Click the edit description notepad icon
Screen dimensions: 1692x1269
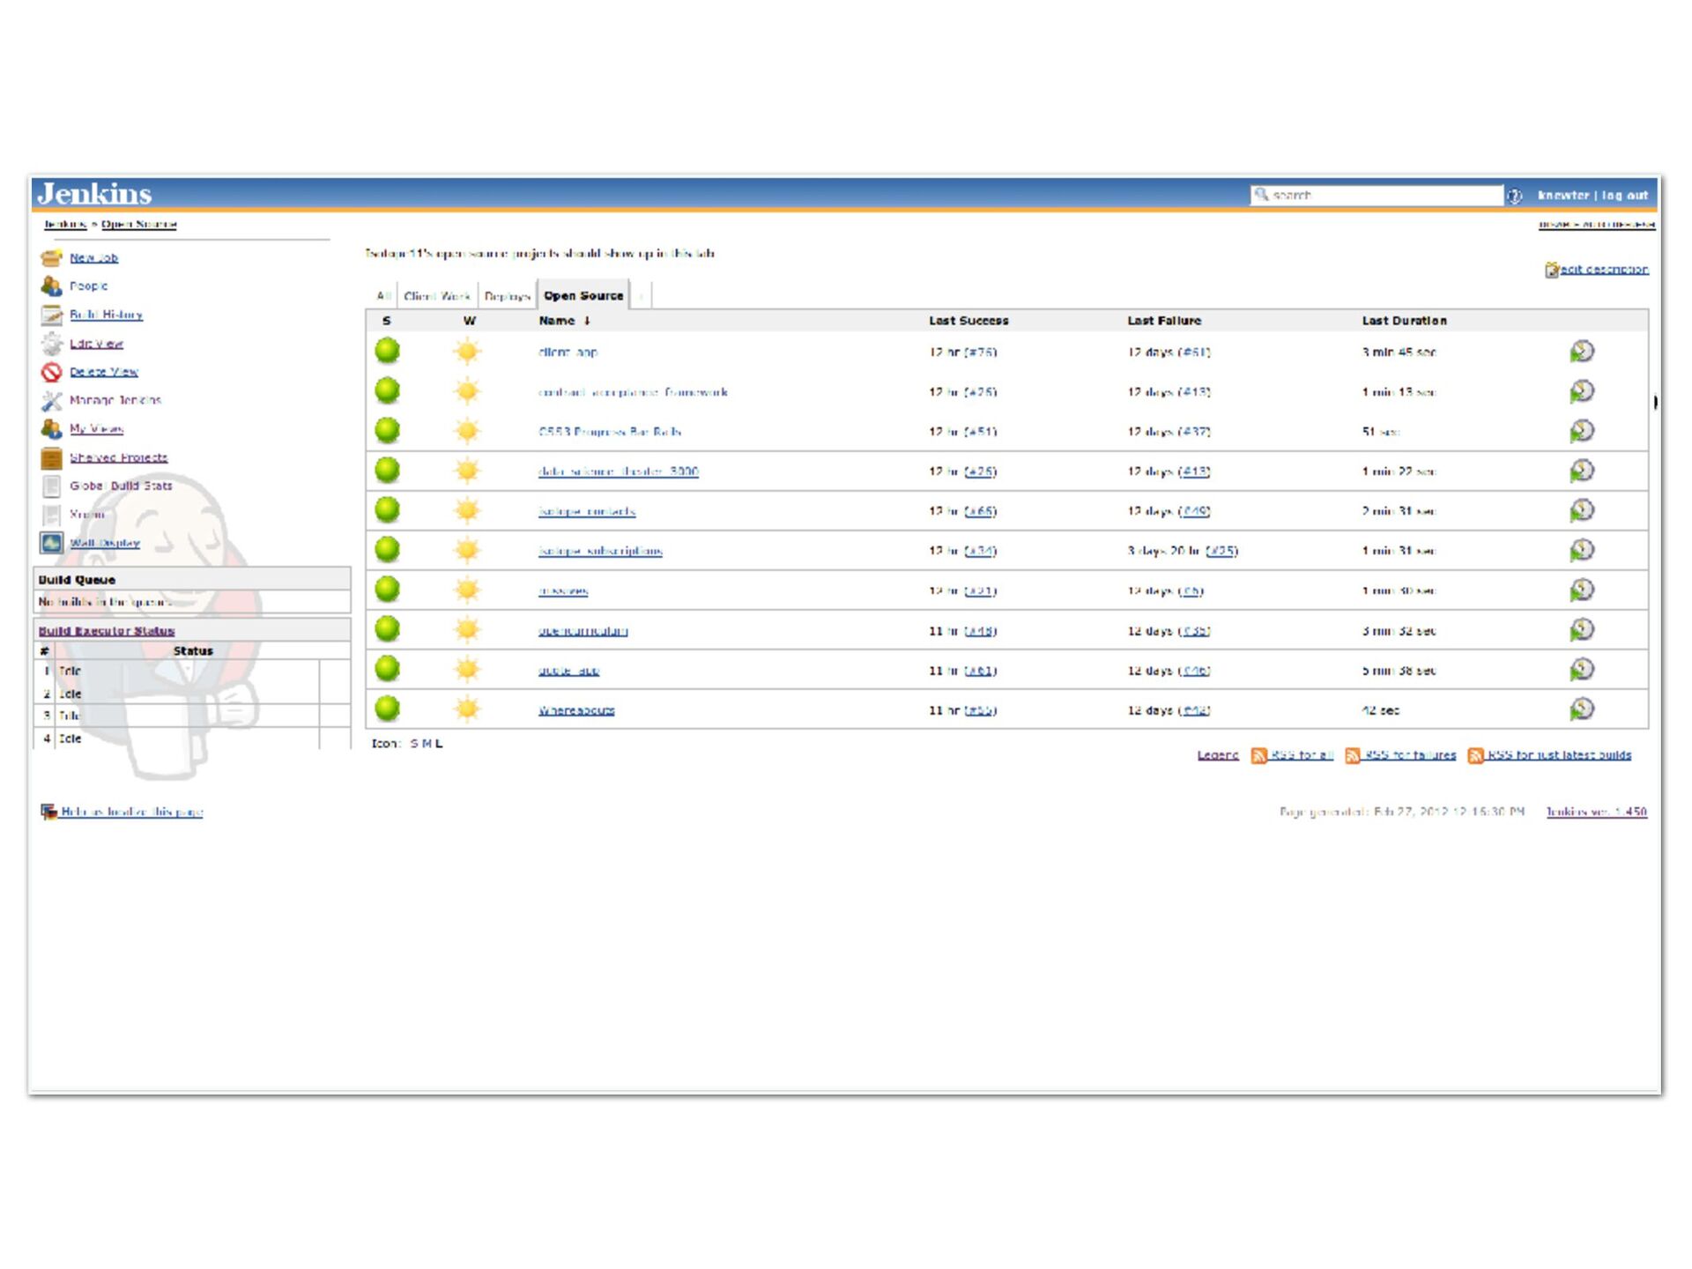click(1552, 270)
